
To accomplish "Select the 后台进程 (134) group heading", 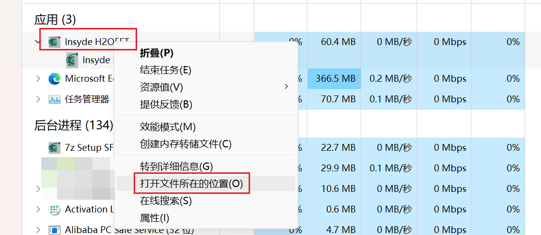I will [74, 125].
